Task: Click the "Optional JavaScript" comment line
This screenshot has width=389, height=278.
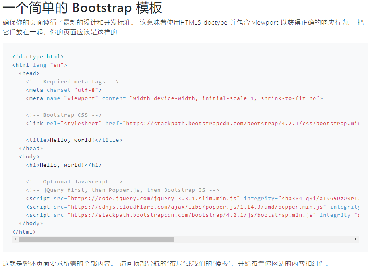Action: tap(74, 182)
